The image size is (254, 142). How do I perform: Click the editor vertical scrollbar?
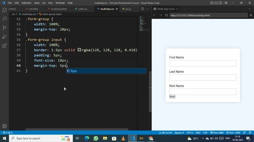tap(150, 92)
